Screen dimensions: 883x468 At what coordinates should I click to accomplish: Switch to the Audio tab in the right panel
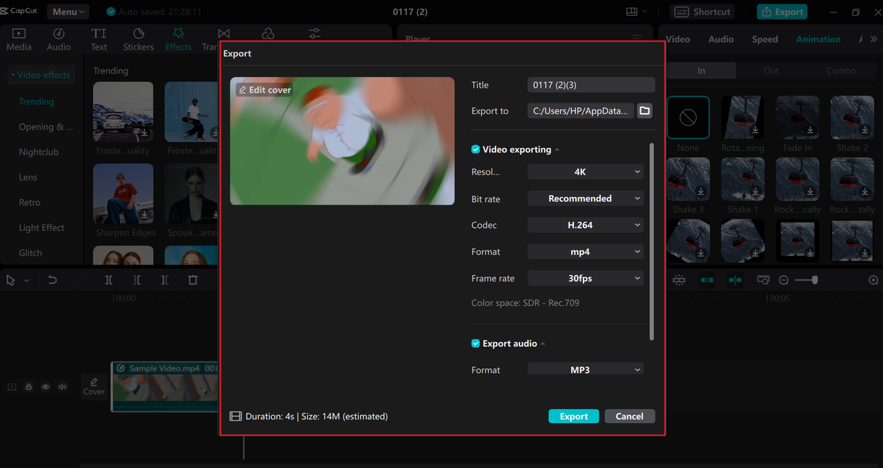point(721,39)
